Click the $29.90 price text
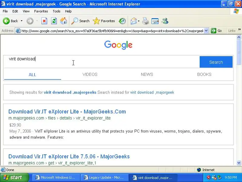Screen dimensions: 242x182 tap(15, 125)
